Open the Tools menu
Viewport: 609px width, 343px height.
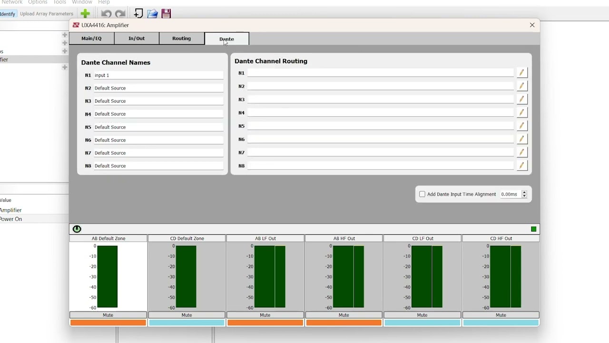tap(59, 2)
